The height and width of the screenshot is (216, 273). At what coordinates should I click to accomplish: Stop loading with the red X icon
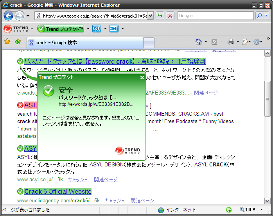pos(170,16)
